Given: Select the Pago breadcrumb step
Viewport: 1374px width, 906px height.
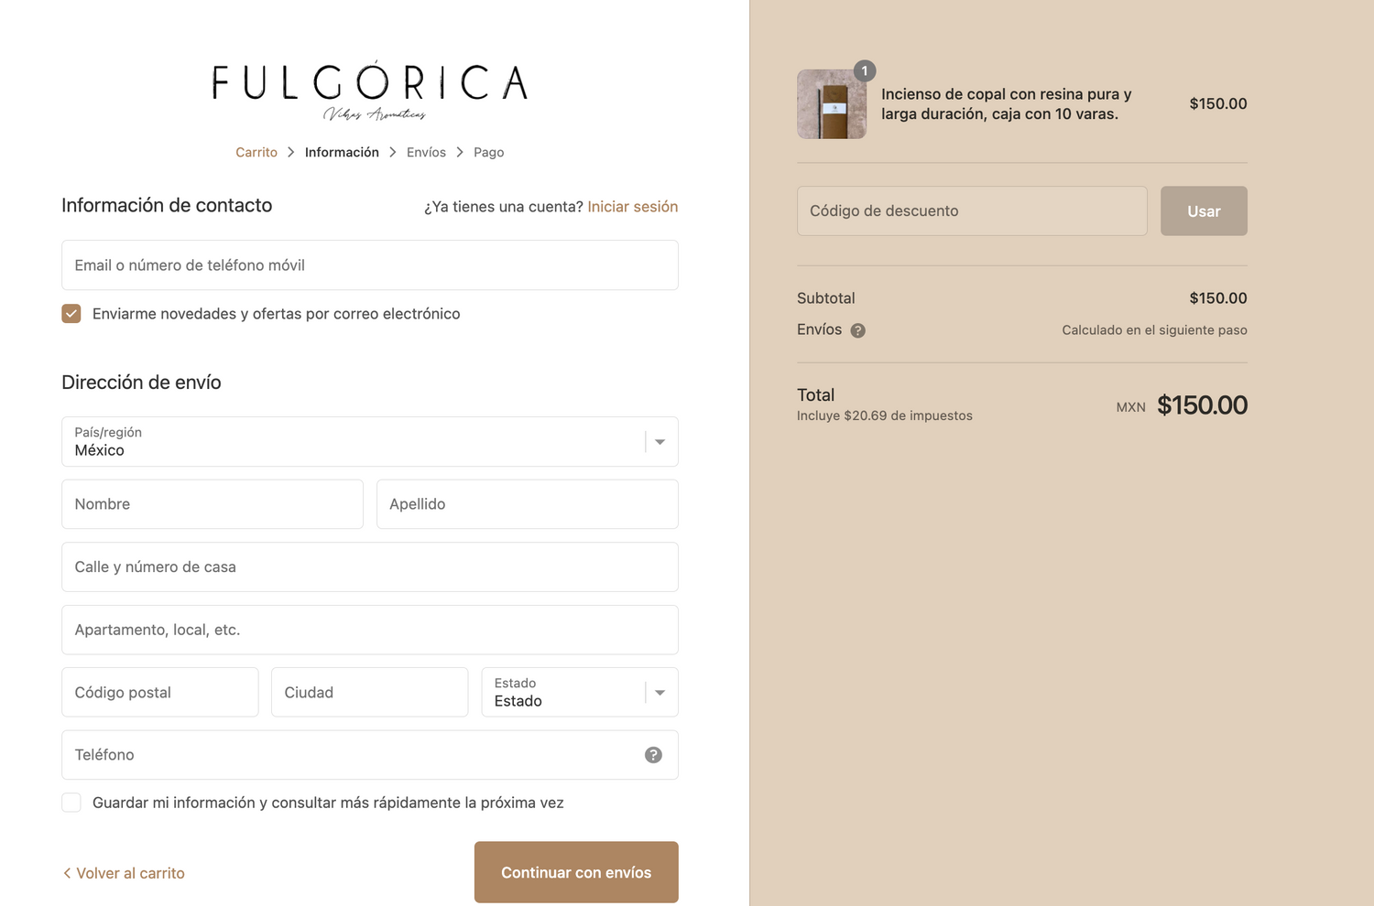Looking at the screenshot, I should point(488,153).
